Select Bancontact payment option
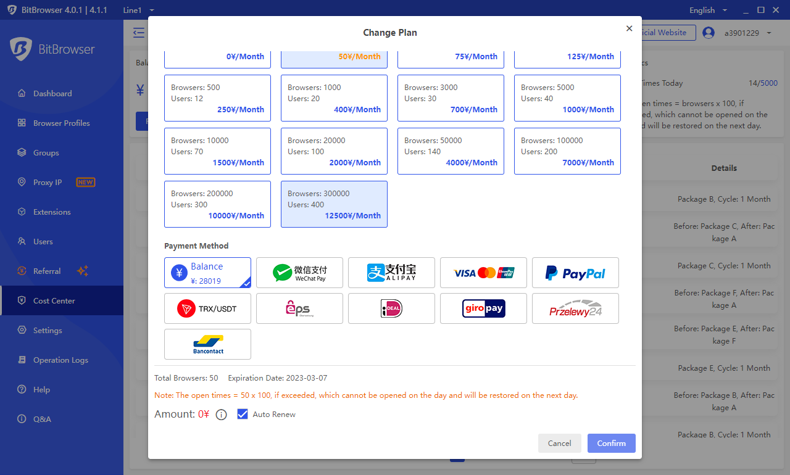 pos(207,344)
